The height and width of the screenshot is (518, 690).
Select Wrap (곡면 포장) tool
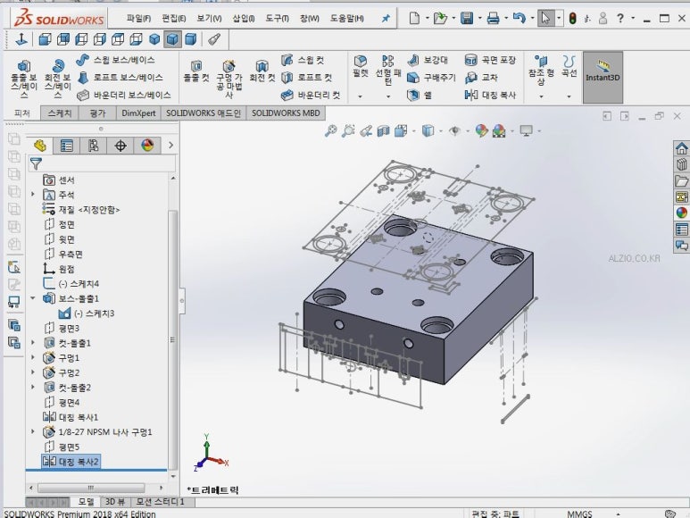pyautogui.click(x=490, y=60)
